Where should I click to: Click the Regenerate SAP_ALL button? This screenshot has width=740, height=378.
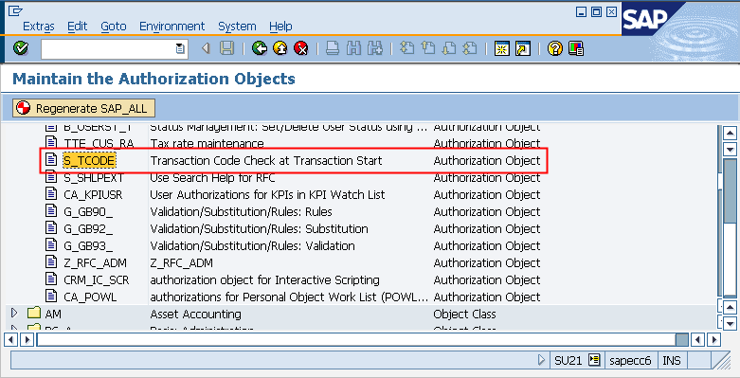pos(83,109)
